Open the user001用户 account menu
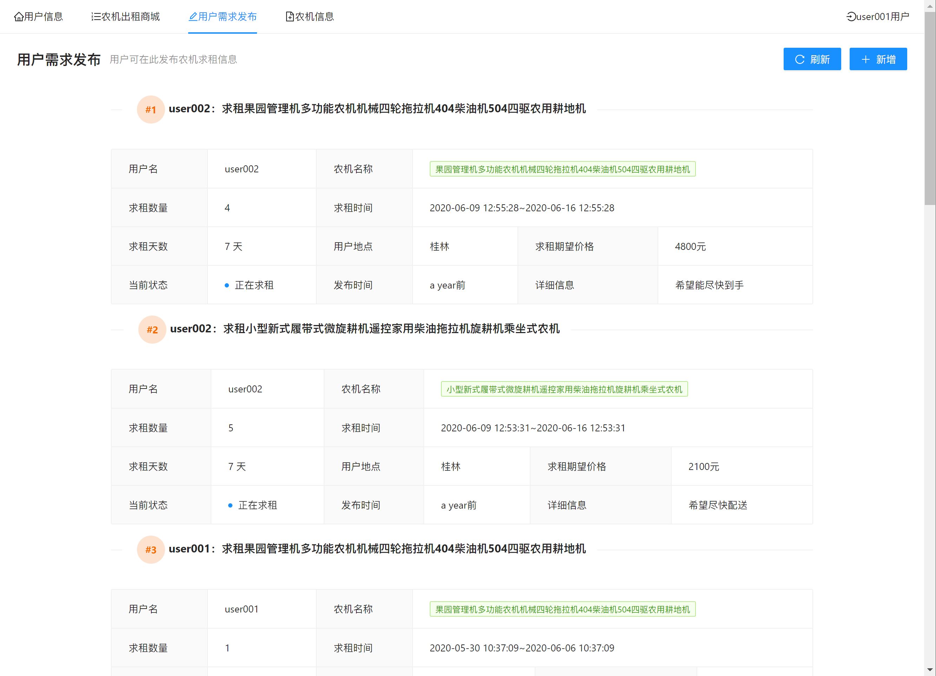The image size is (936, 676). click(x=878, y=17)
